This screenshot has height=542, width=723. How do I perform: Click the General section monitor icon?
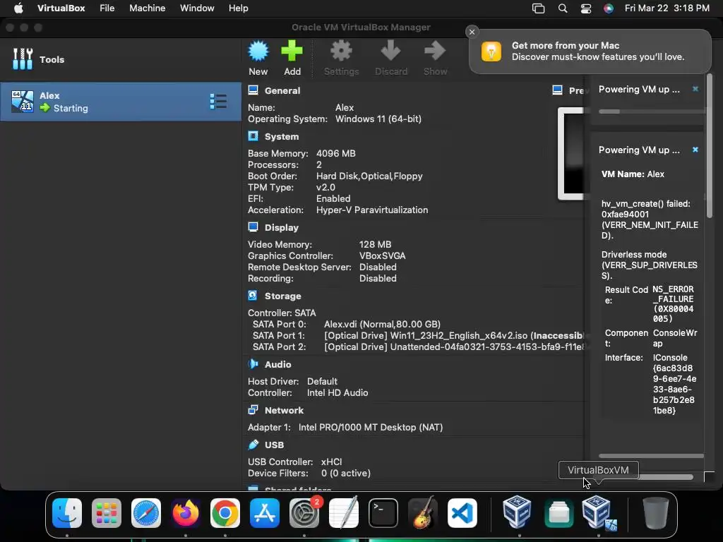pos(253,90)
